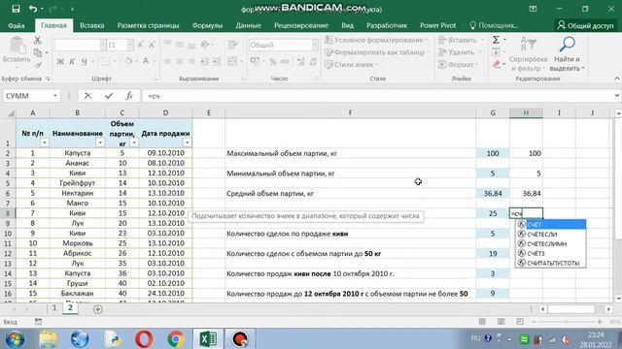Switch to the Данные tab
622x349 pixels.
pos(249,26)
